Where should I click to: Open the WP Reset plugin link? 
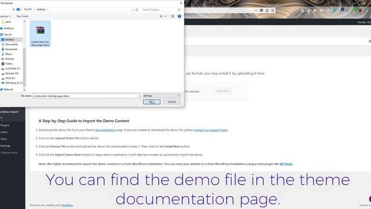click(x=286, y=164)
